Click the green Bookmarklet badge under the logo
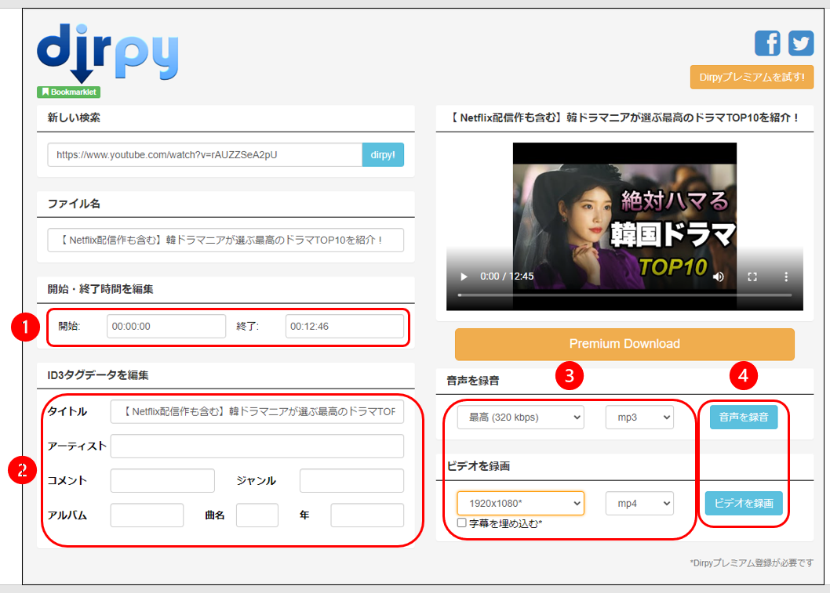Viewport: 830px width, 593px height. click(67, 92)
